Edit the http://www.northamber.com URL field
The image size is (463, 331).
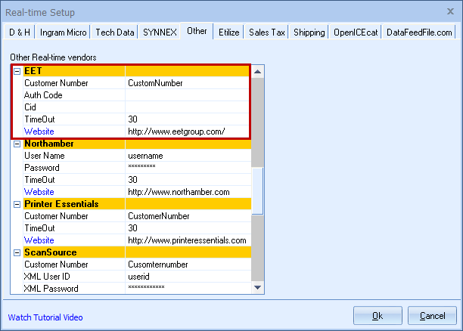[x=188, y=192]
